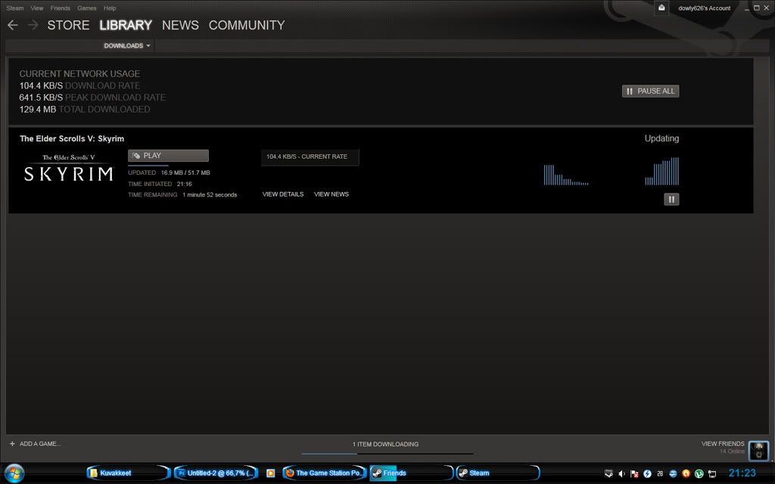Click the 641.5 KB/S peak download rate

click(x=41, y=98)
